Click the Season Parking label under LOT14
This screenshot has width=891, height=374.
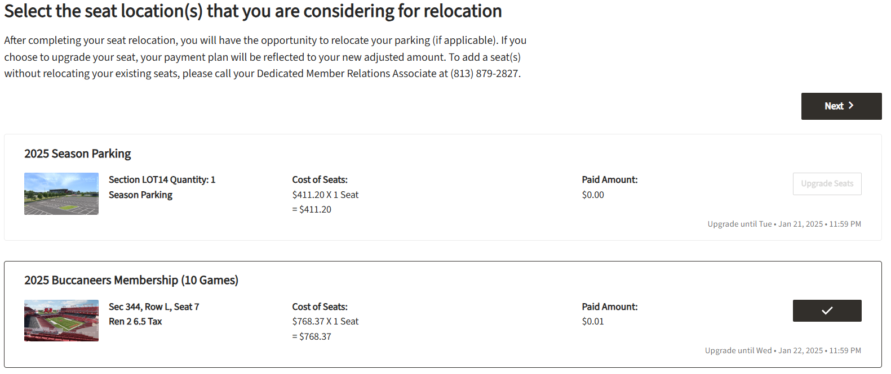point(140,195)
